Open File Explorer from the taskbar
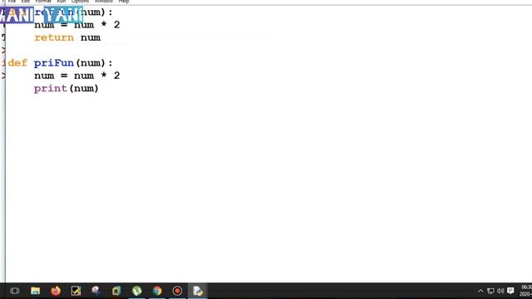Viewport: 532px width, 299px height. tap(35, 291)
